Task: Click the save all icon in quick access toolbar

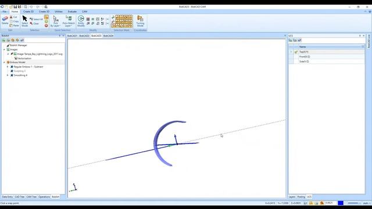Action: tap(19, 7)
